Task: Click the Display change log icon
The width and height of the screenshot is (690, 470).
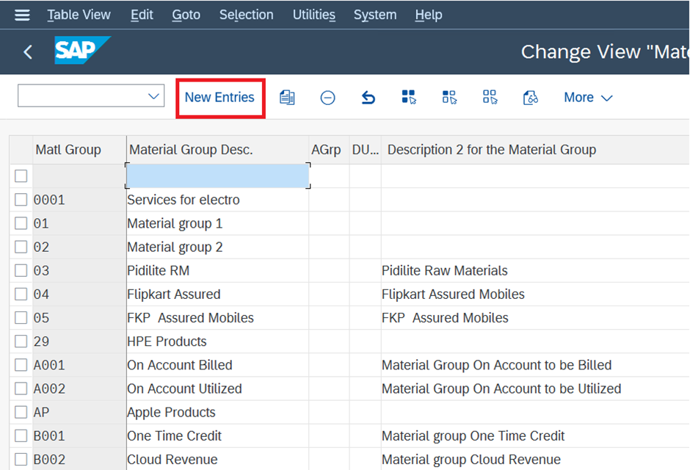Action: click(530, 97)
